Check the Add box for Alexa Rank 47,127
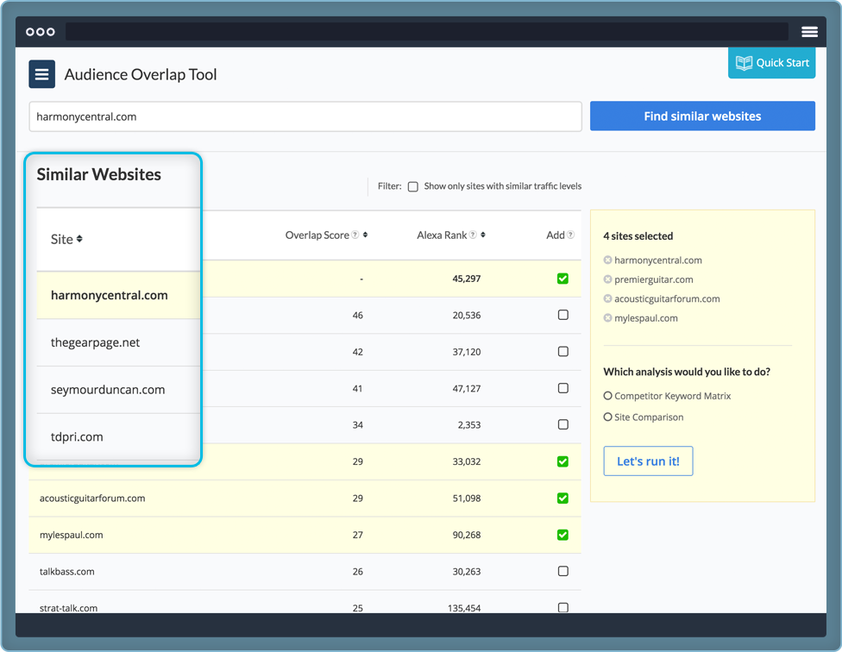The image size is (842, 652). [562, 388]
